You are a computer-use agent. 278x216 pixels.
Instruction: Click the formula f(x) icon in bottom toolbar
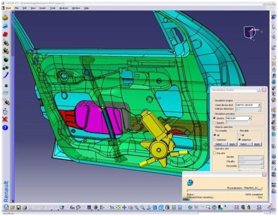[72, 208]
